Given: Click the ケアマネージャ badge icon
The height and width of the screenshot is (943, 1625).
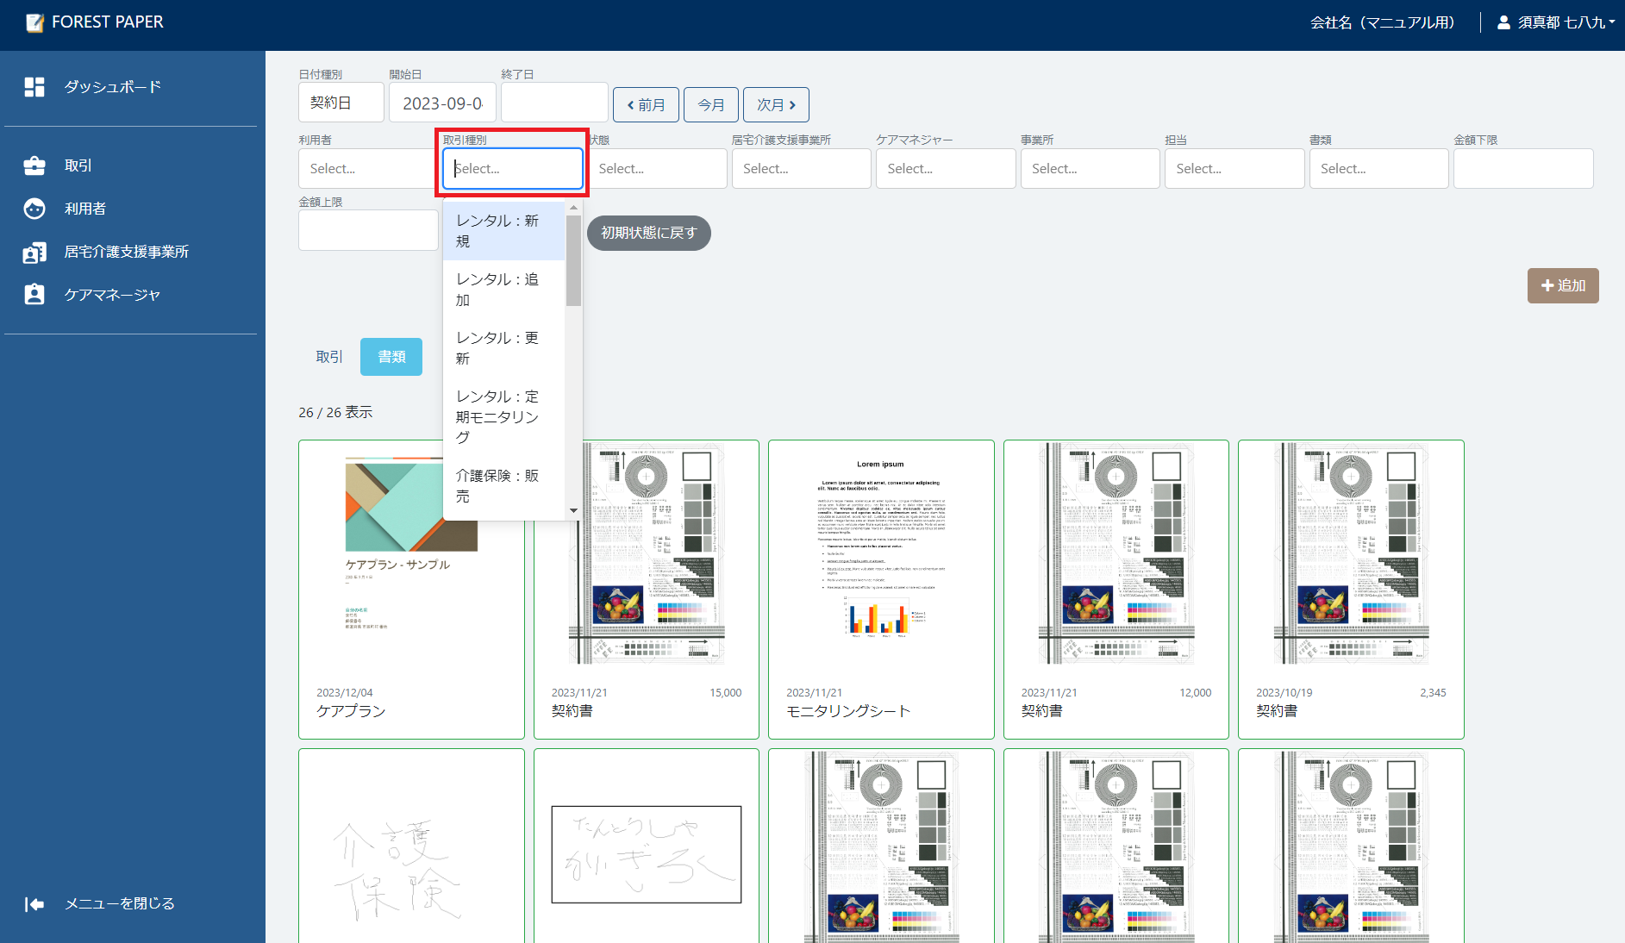Looking at the screenshot, I should click(34, 295).
